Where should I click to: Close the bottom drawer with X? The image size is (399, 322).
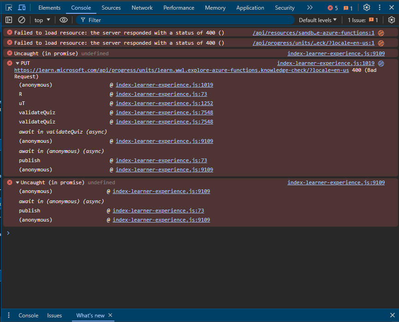click(x=393, y=315)
